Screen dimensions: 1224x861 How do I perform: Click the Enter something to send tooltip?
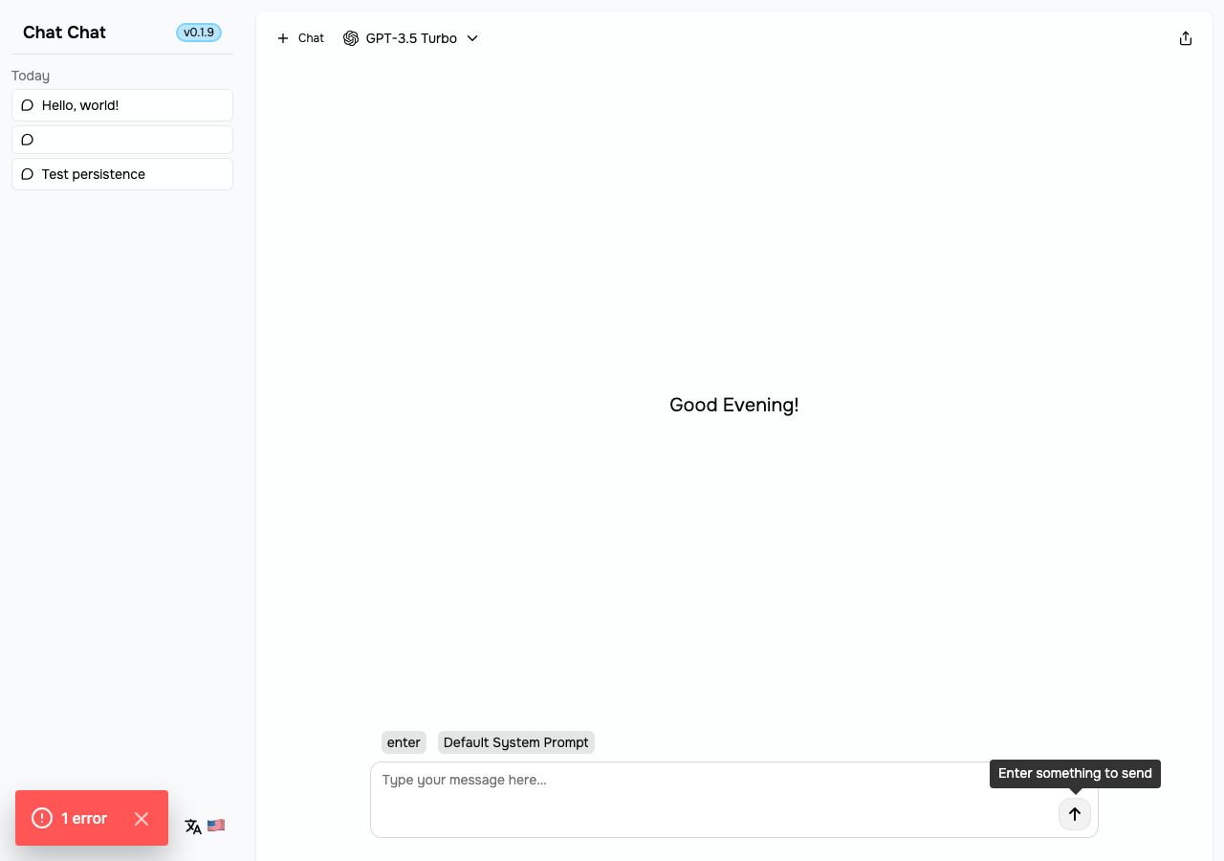point(1075,773)
